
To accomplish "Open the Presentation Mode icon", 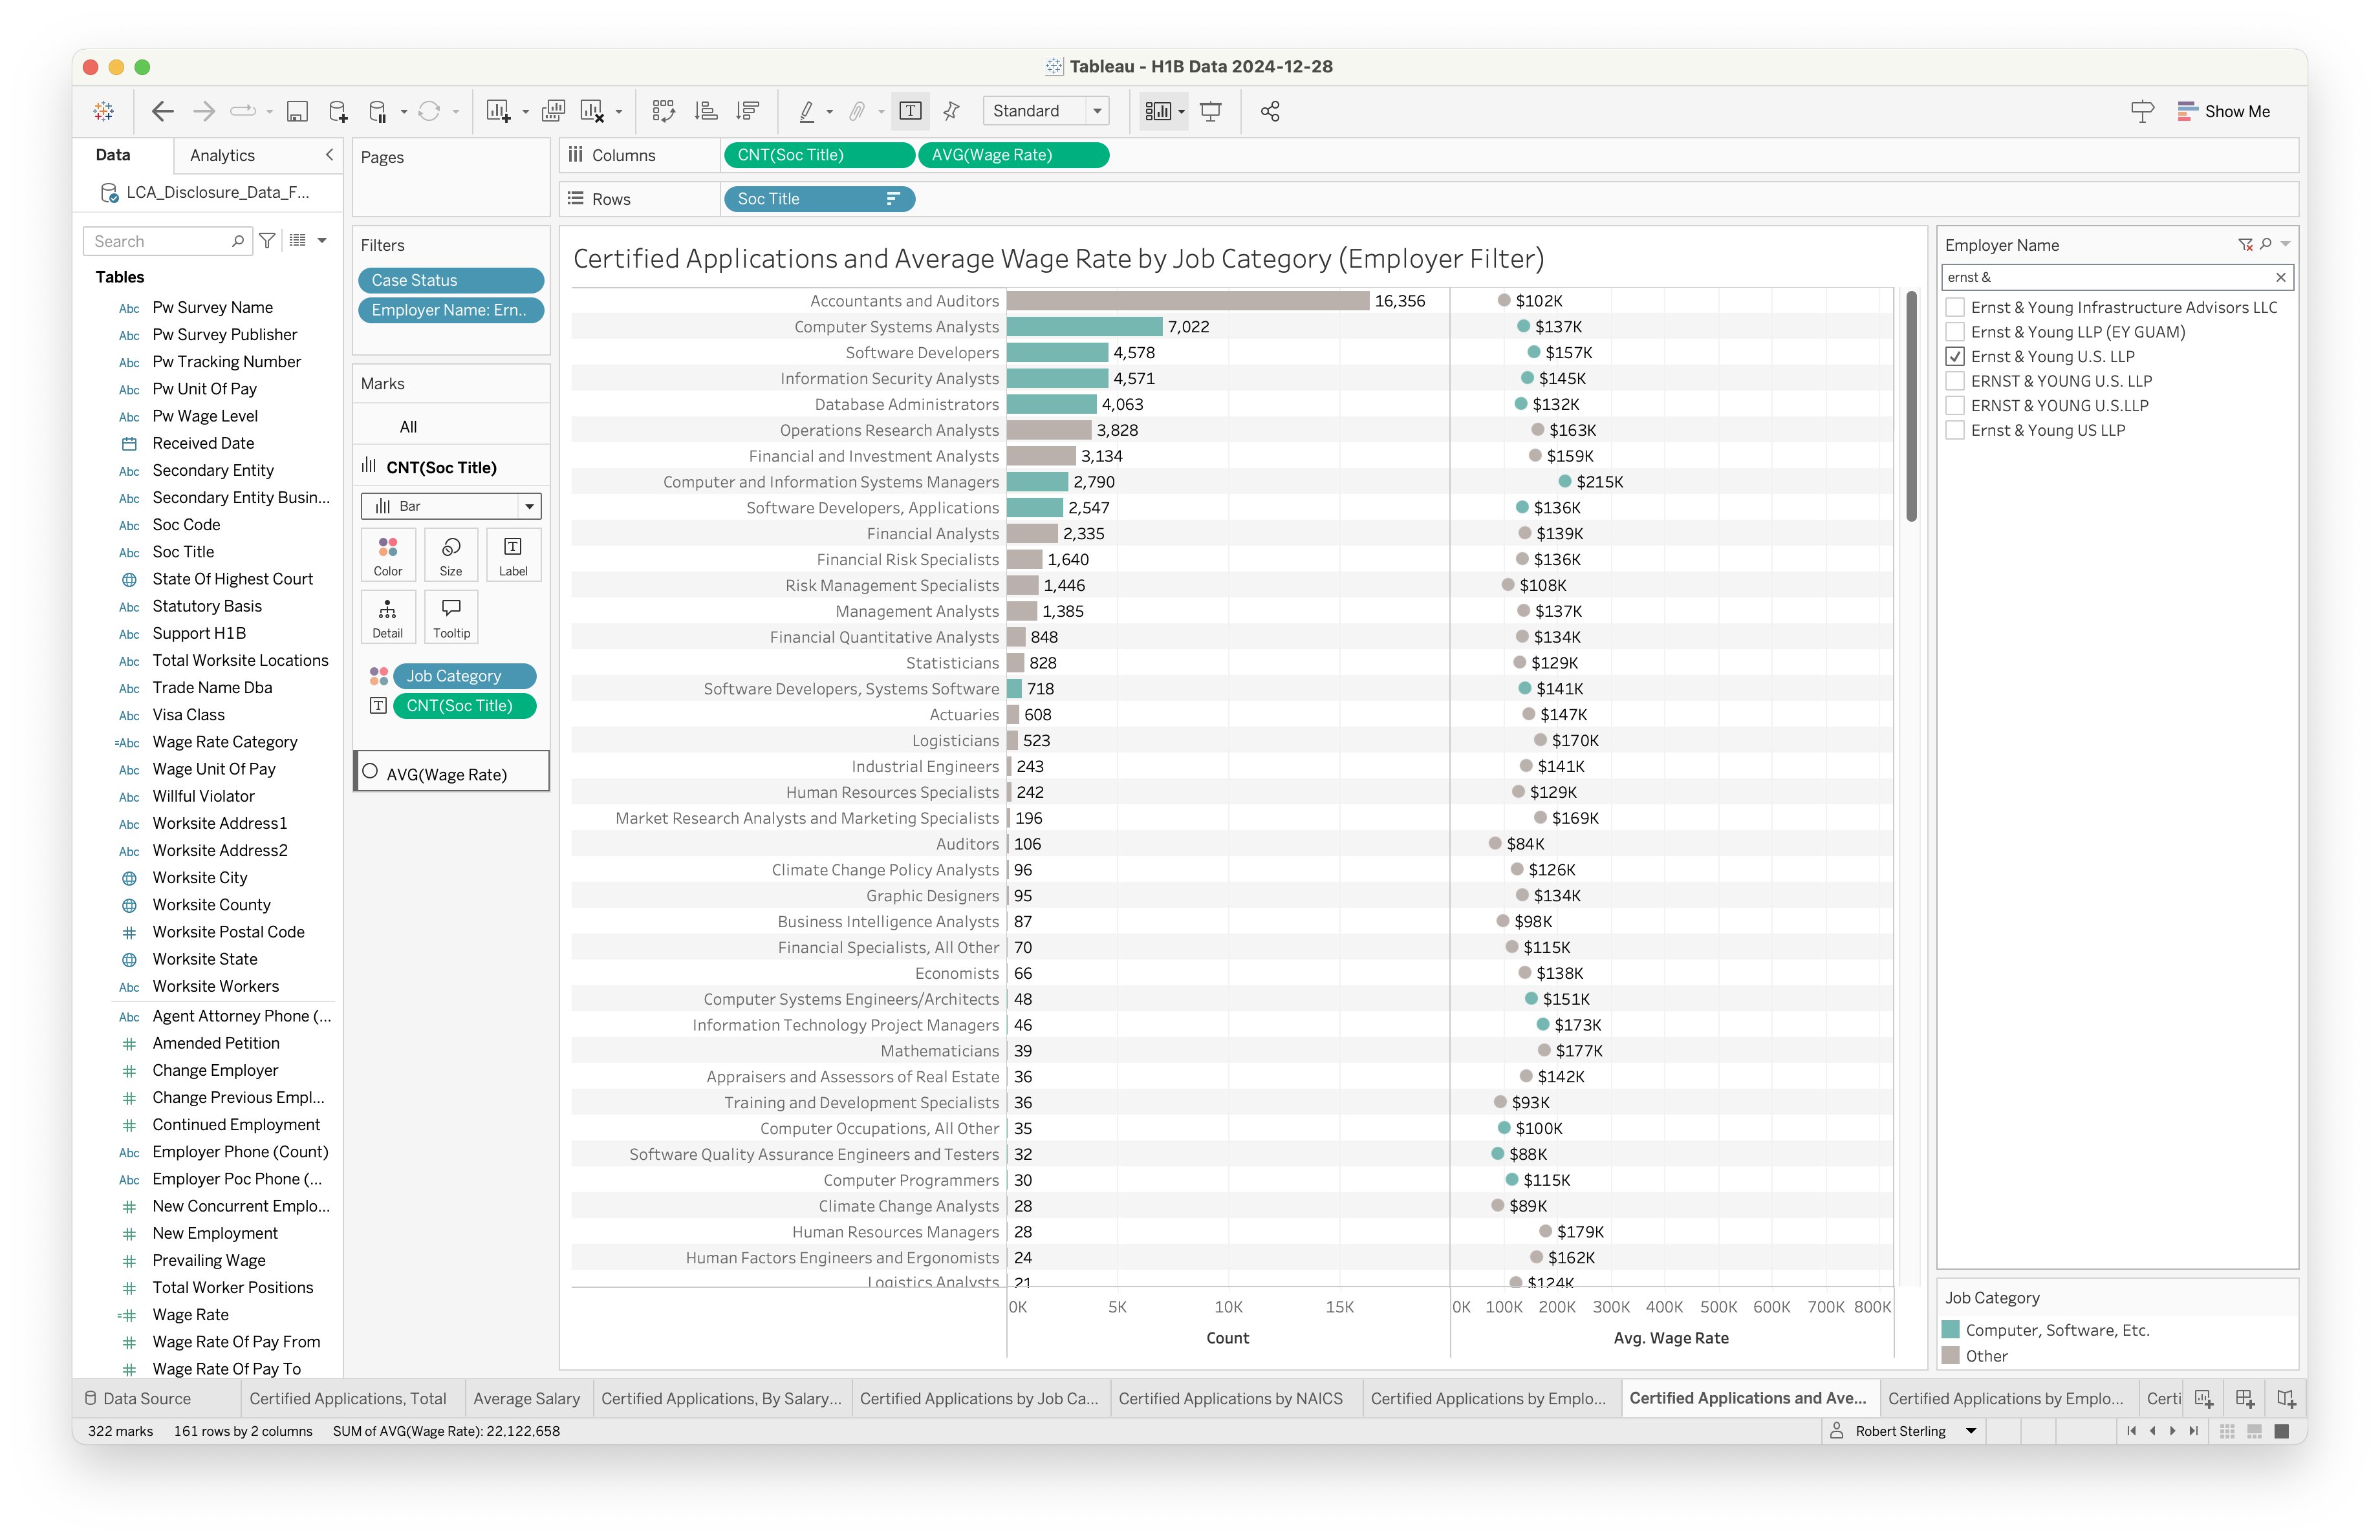I will point(1210,111).
